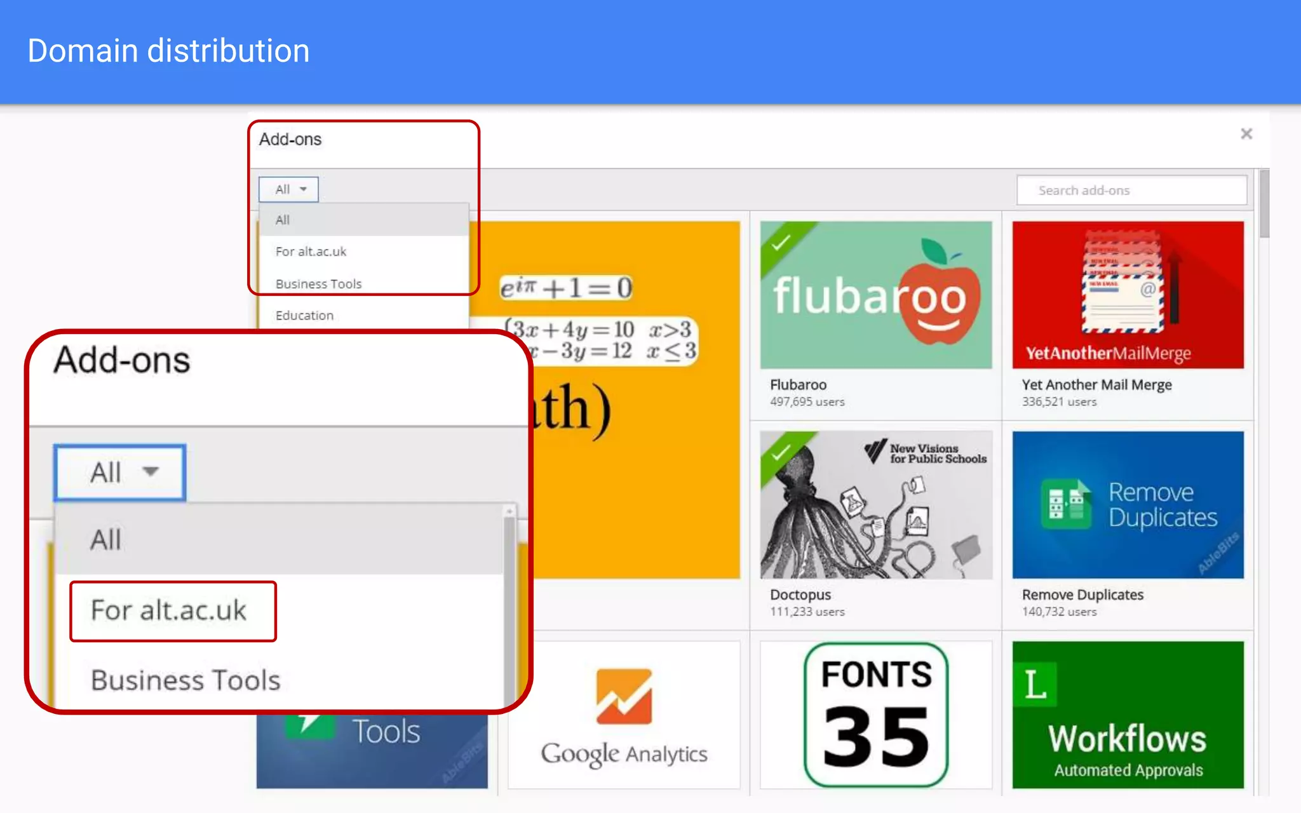The width and height of the screenshot is (1301, 813).
Task: Click the enlarged dropdown list scrollbar
Action: click(x=509, y=607)
